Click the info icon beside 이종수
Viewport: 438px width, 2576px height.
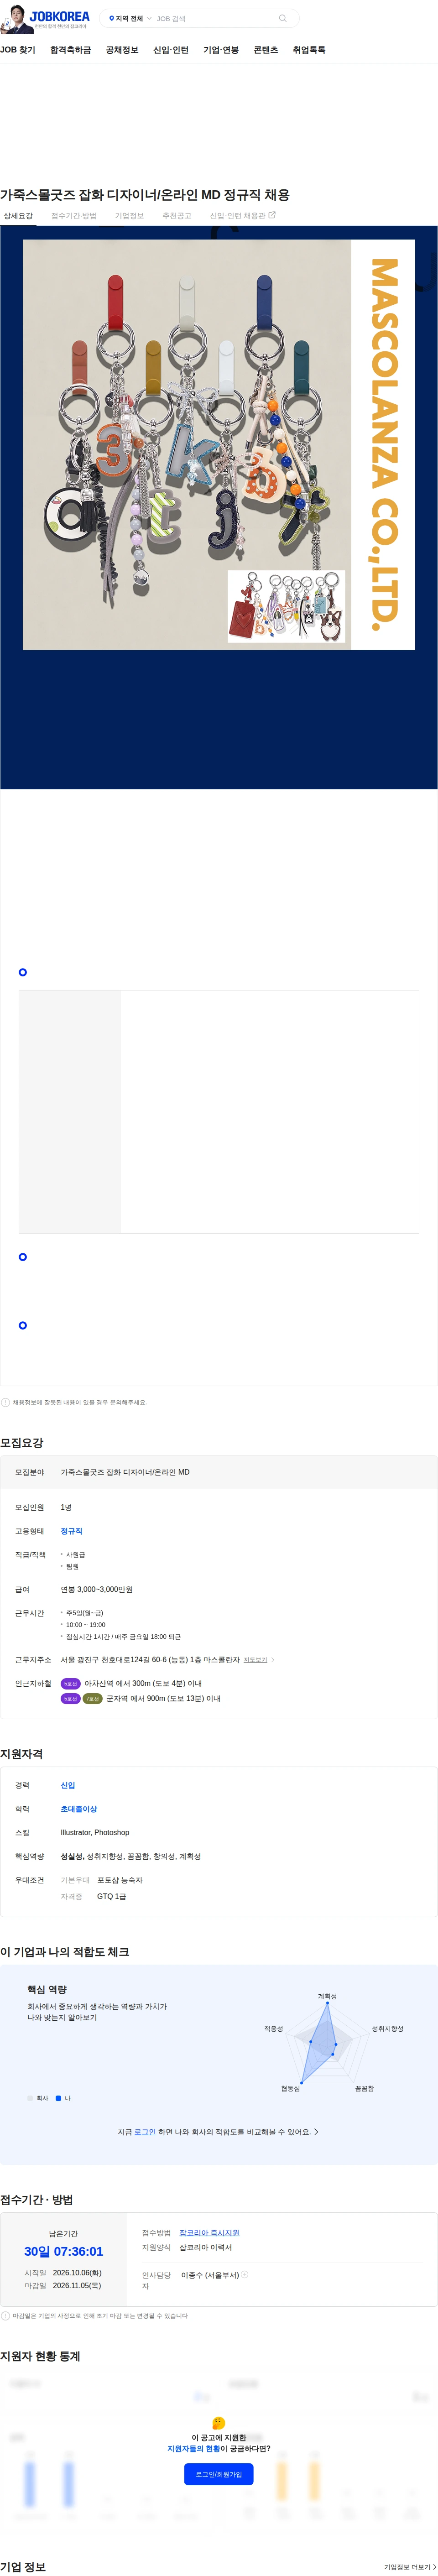coord(245,2275)
